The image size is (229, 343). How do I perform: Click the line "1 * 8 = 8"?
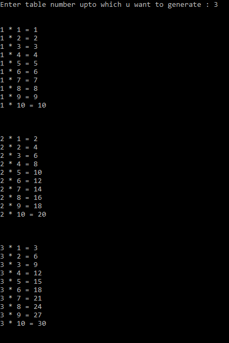coord(19,89)
